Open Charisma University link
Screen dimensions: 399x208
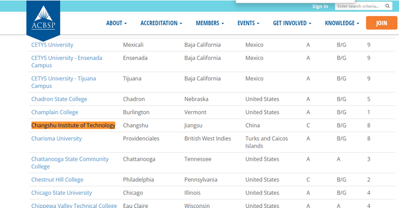(x=56, y=138)
